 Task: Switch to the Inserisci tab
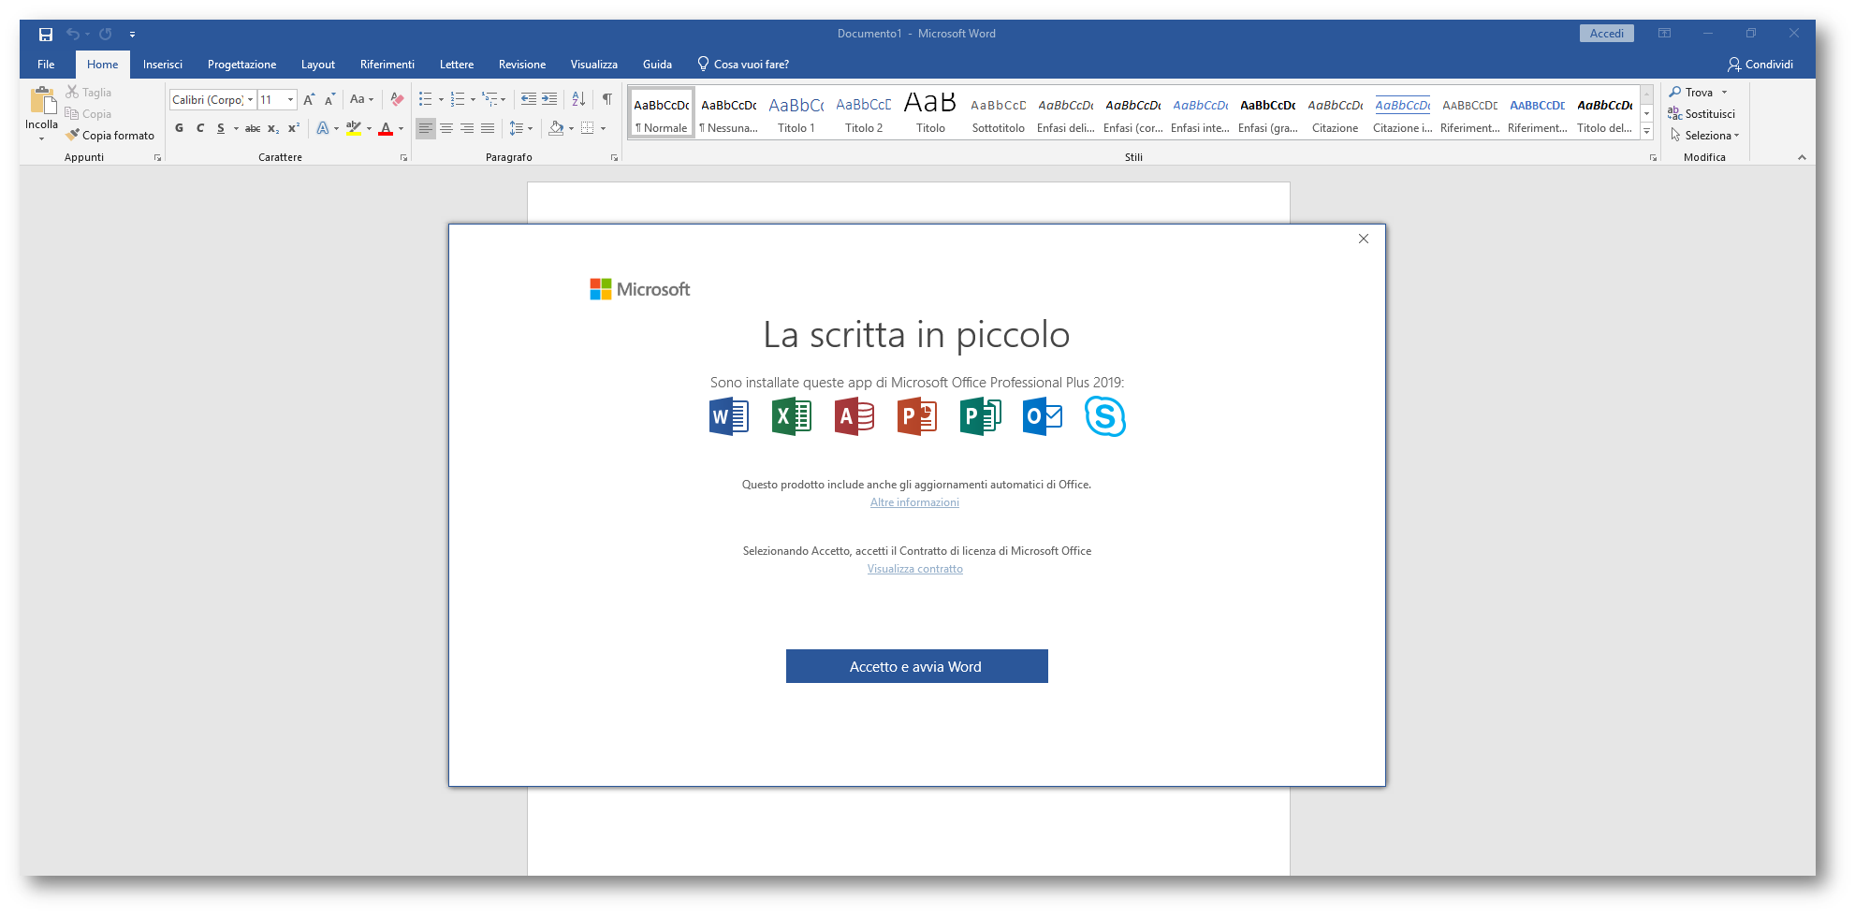click(x=163, y=65)
